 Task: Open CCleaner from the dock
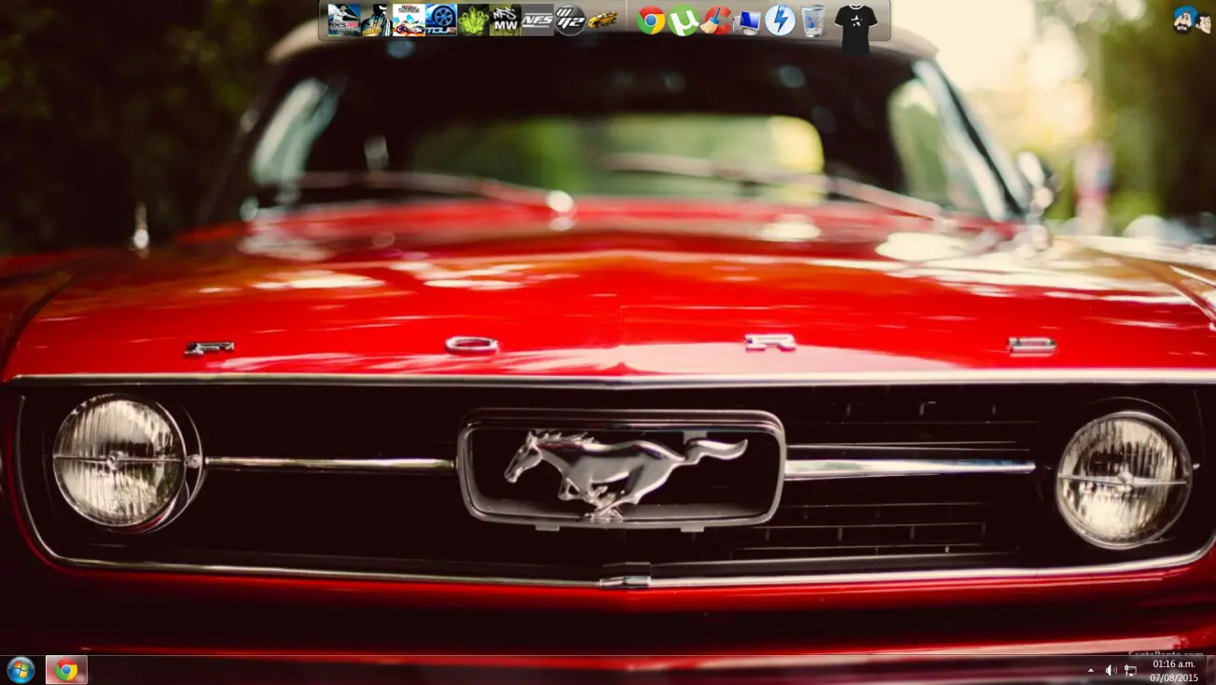click(716, 20)
